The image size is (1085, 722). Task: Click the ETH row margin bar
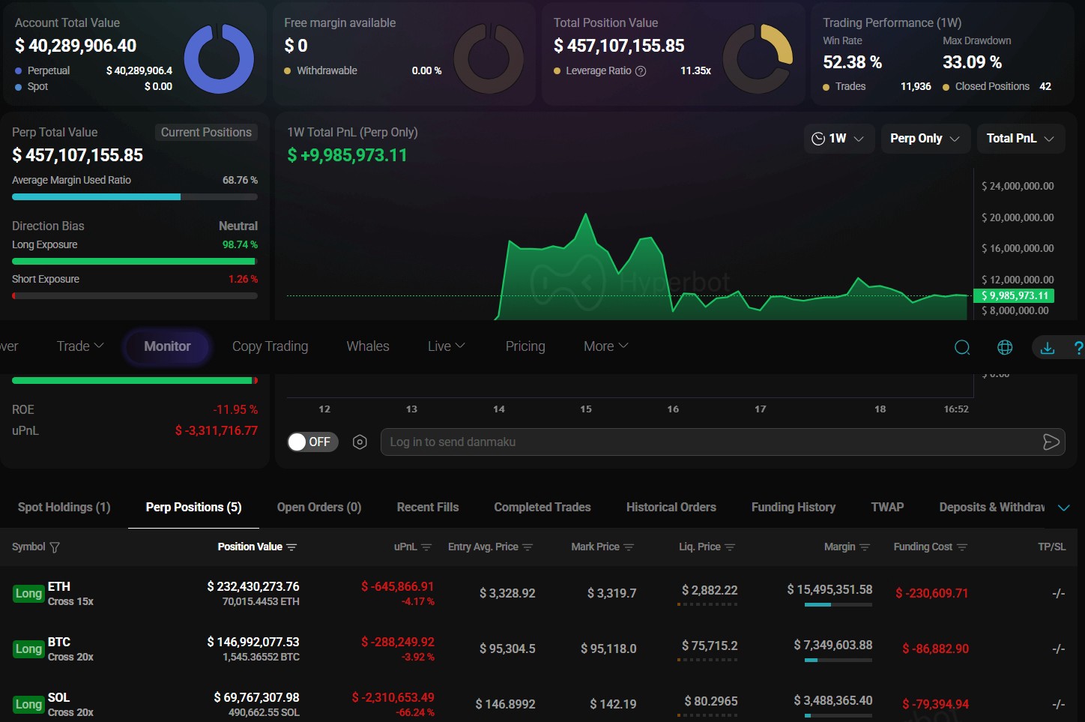[x=838, y=604]
